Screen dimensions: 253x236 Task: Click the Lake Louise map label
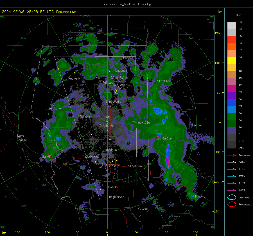[22, 138]
